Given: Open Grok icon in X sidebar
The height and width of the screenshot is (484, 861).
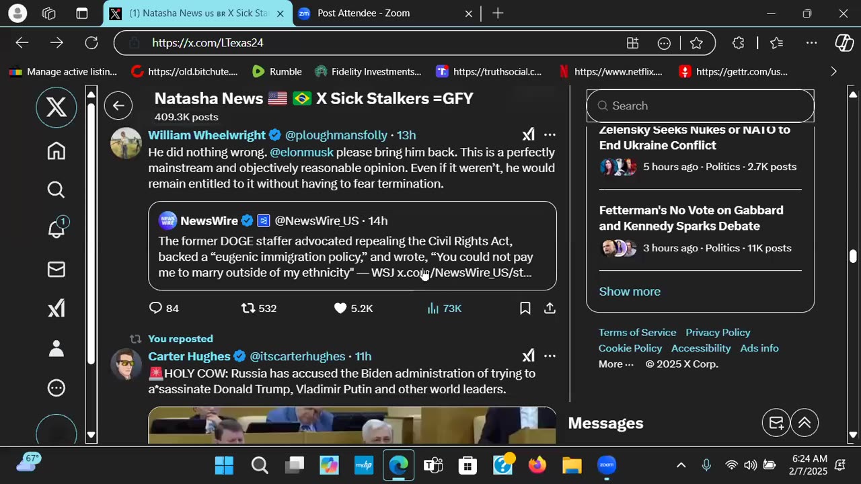Looking at the screenshot, I should pyautogui.click(x=57, y=309).
